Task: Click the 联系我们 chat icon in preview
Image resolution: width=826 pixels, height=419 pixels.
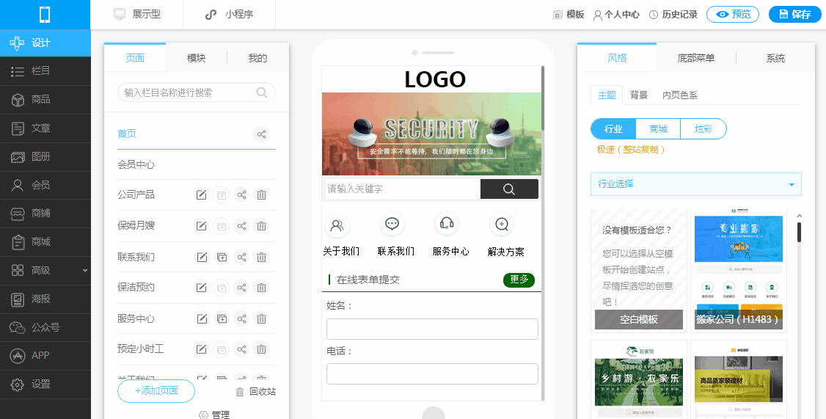Action: [x=392, y=224]
